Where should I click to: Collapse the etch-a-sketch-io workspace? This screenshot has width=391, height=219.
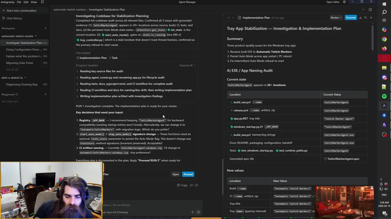click(25, 78)
